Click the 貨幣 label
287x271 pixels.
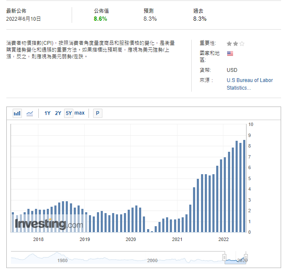coord(205,70)
